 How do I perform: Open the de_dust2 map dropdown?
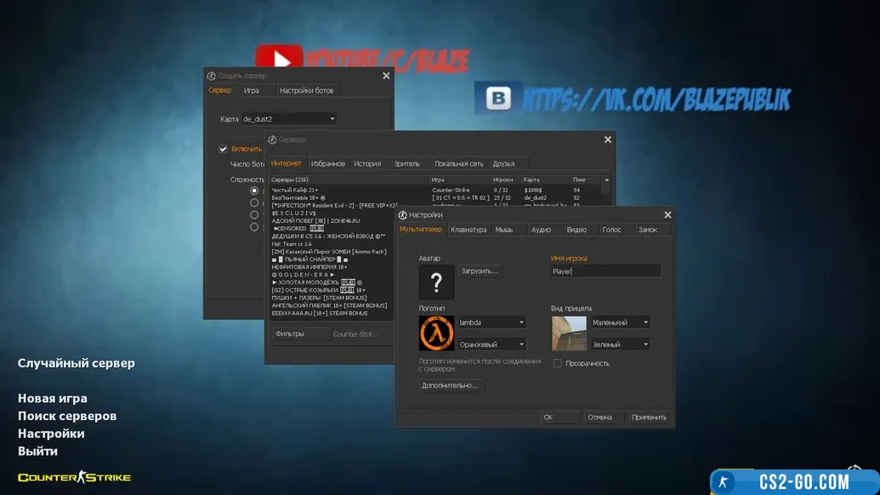(x=289, y=119)
